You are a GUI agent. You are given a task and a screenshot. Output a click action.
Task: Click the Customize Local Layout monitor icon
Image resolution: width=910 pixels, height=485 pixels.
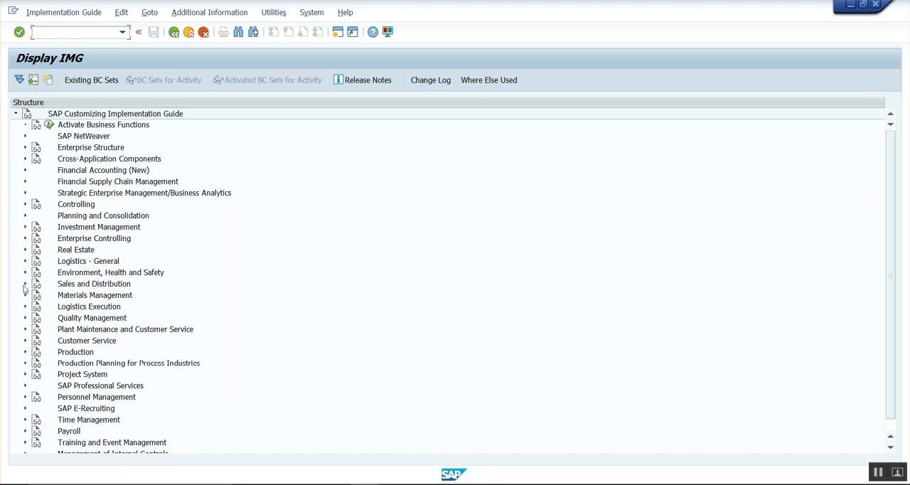(387, 32)
